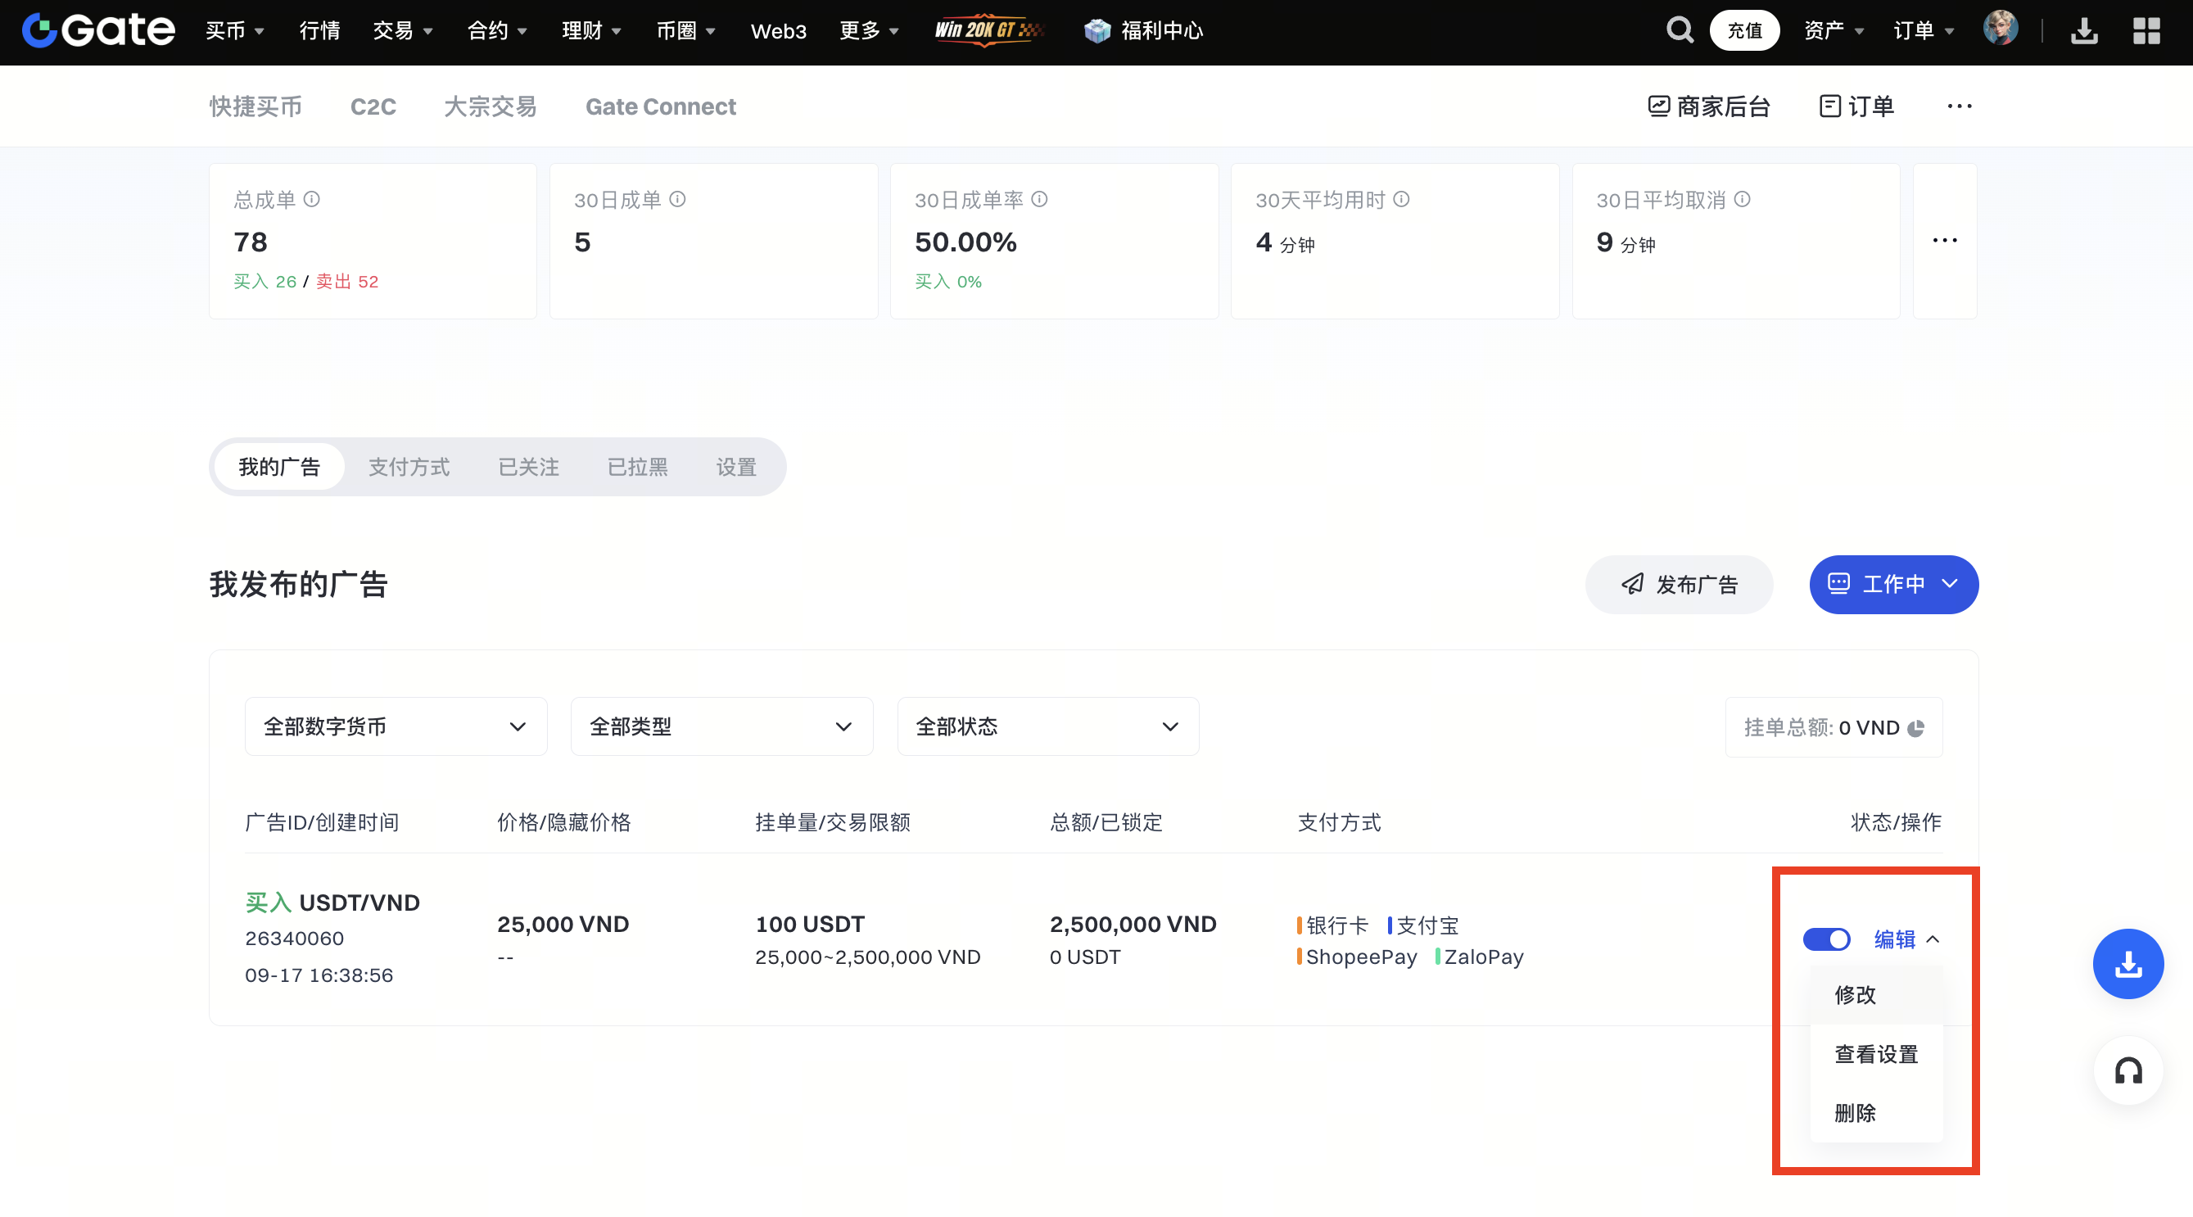Click pie chart icon beside 挂单总额
Image resolution: width=2193 pixels, height=1217 pixels.
(x=1916, y=728)
